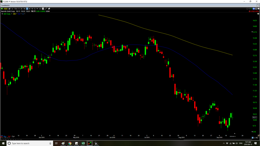Click the eraser tool icon
260x146 pixels.
pyautogui.click(x=49, y=9)
